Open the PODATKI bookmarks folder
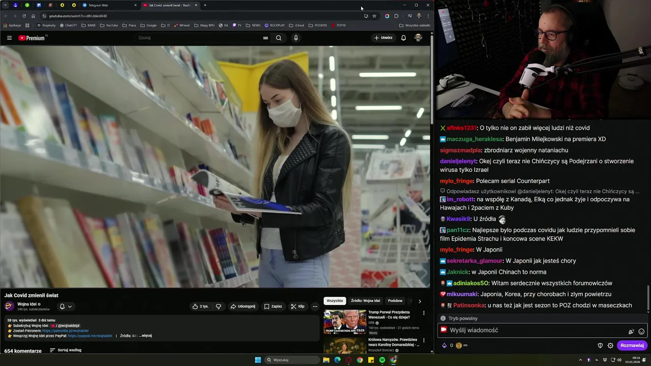 pyautogui.click(x=318, y=25)
